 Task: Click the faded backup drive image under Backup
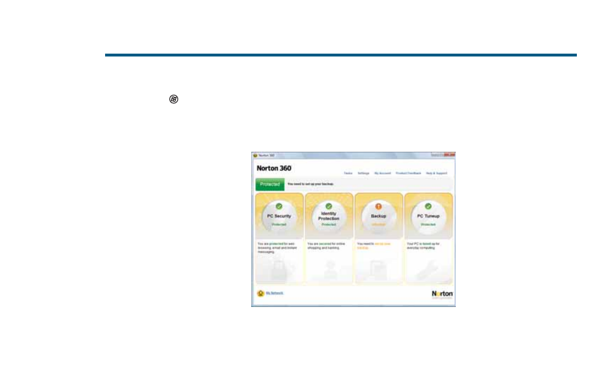(378, 270)
